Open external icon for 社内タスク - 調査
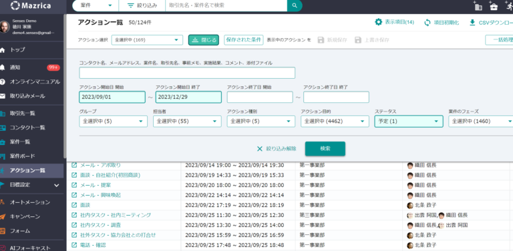This screenshot has height=251, width=513. pos(74,225)
